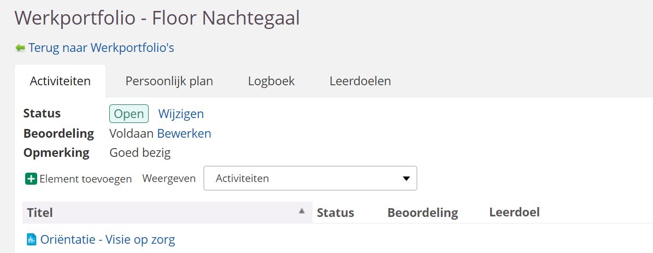
Task: Change status via the Wijzigen link
Action: 181,114
